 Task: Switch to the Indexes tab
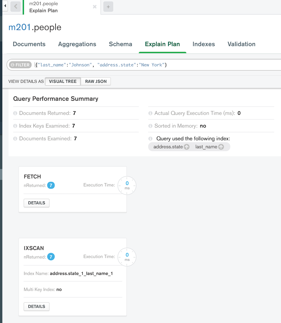coord(204,44)
